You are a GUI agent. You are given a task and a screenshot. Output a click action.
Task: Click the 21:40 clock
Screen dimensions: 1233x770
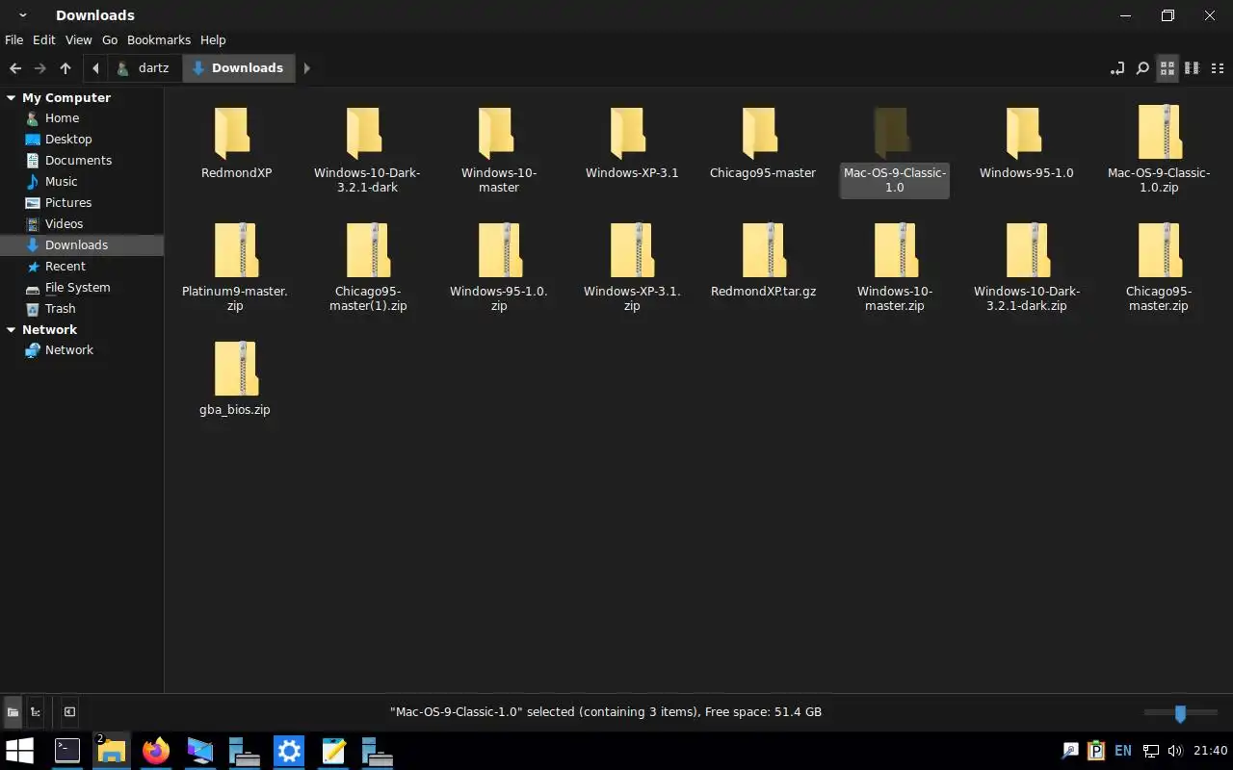1211,751
